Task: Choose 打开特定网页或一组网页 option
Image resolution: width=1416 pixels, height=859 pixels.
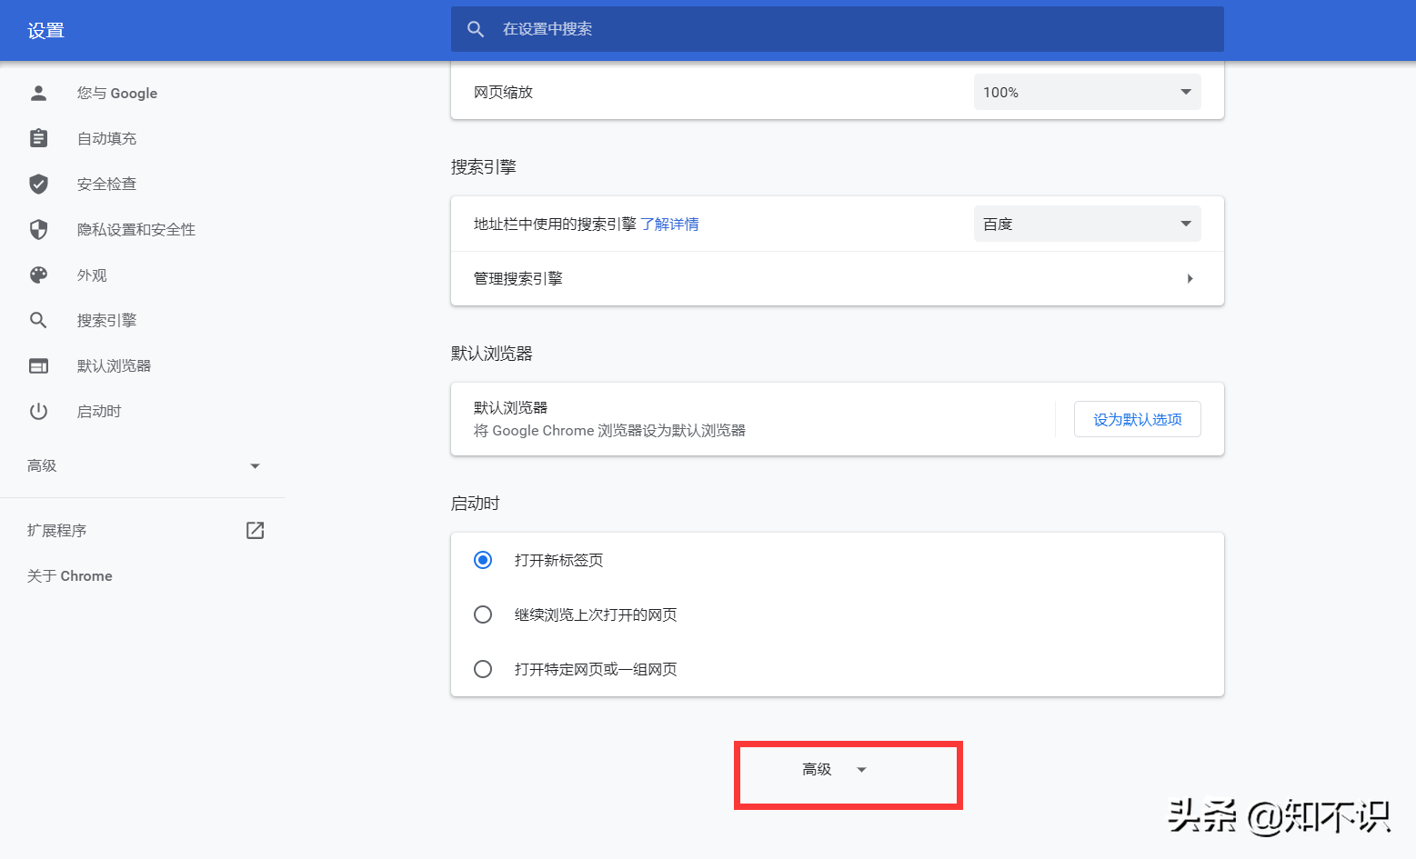Action: pyautogui.click(x=482, y=669)
